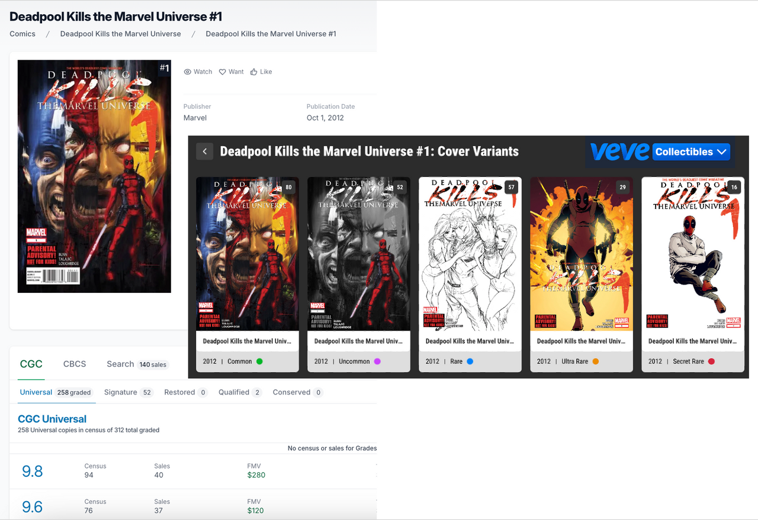Click the Deadpool Kills the Marvel Universe #1 breadcrumb
Viewport: 758px width, 520px height.
point(271,34)
